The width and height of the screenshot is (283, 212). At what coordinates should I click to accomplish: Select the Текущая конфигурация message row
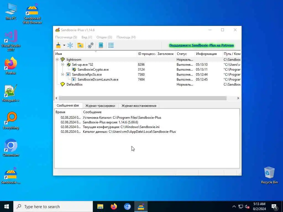[x=147, y=127]
